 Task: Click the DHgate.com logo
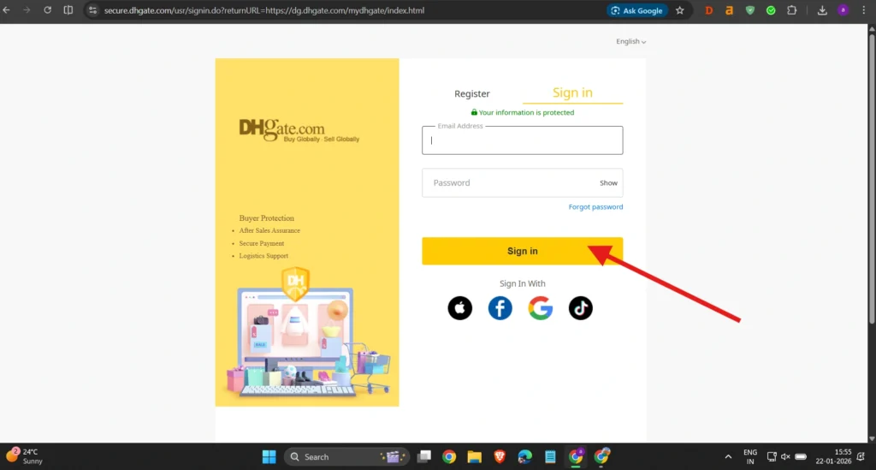click(299, 130)
